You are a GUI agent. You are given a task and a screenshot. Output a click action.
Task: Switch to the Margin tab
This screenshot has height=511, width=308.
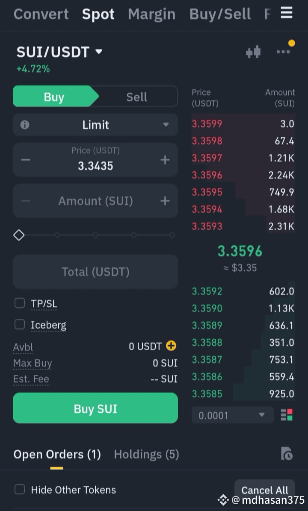(x=152, y=14)
